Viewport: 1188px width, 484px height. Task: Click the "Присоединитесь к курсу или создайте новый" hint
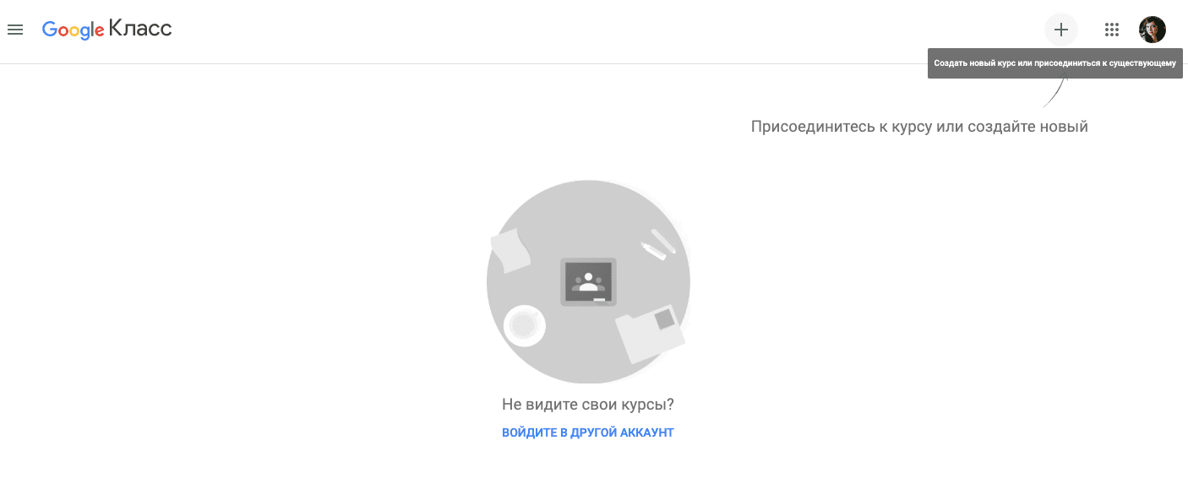tap(919, 127)
